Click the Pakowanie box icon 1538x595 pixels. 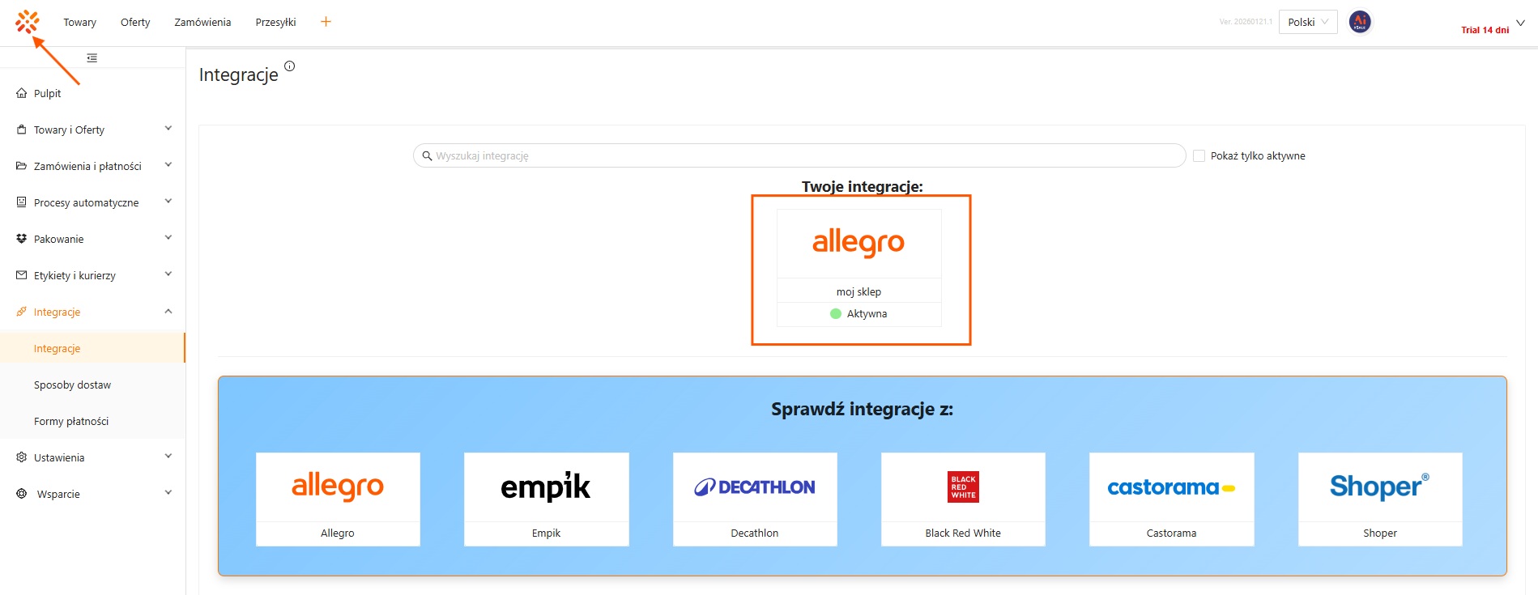pyautogui.click(x=22, y=239)
